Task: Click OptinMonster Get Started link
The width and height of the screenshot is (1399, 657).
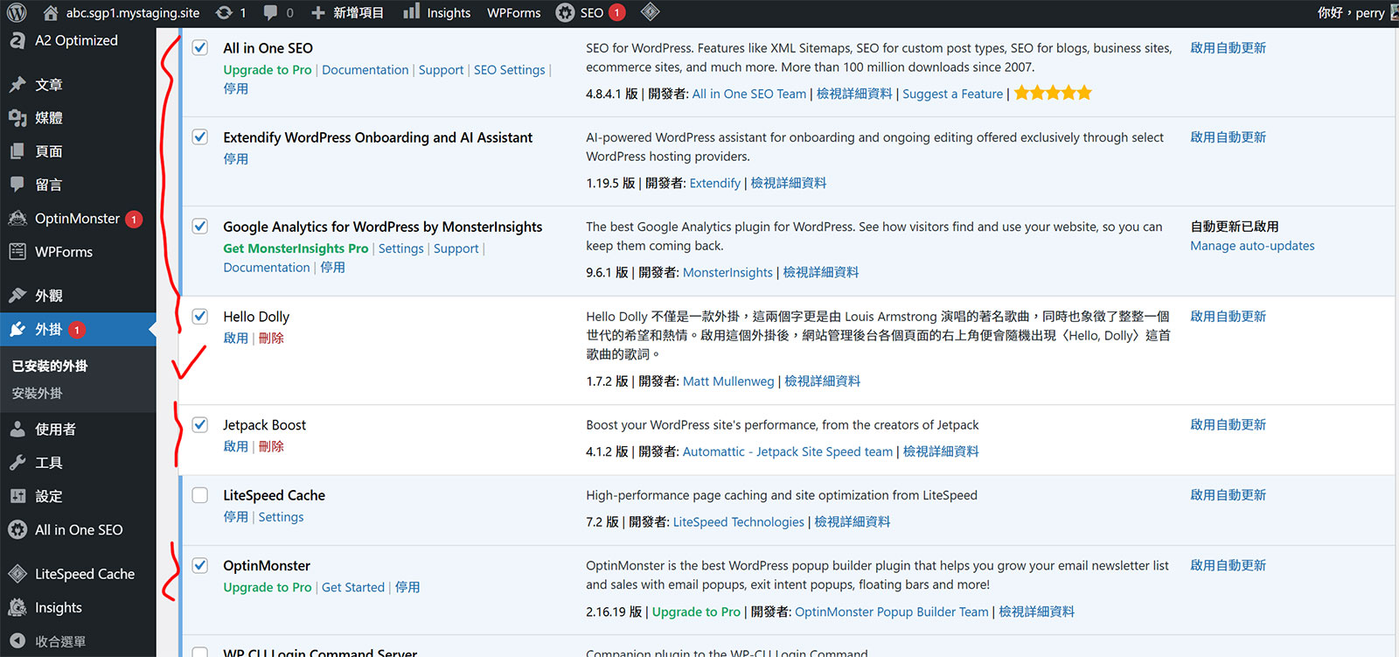Action: click(x=353, y=588)
